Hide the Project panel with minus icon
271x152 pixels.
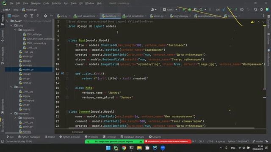[x=51, y=16]
